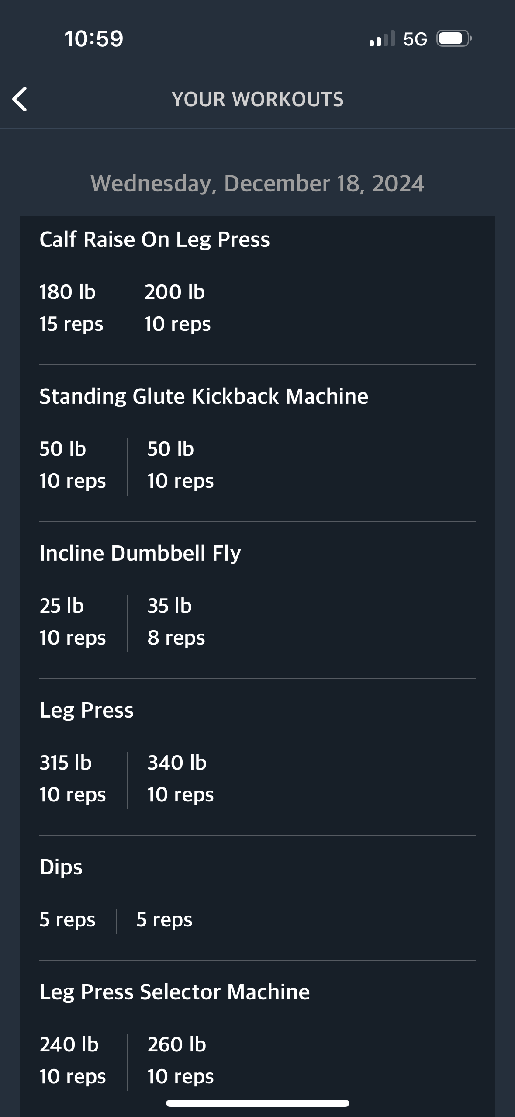Select the 340 lb leg press set
515x1117 pixels.
[x=180, y=778]
